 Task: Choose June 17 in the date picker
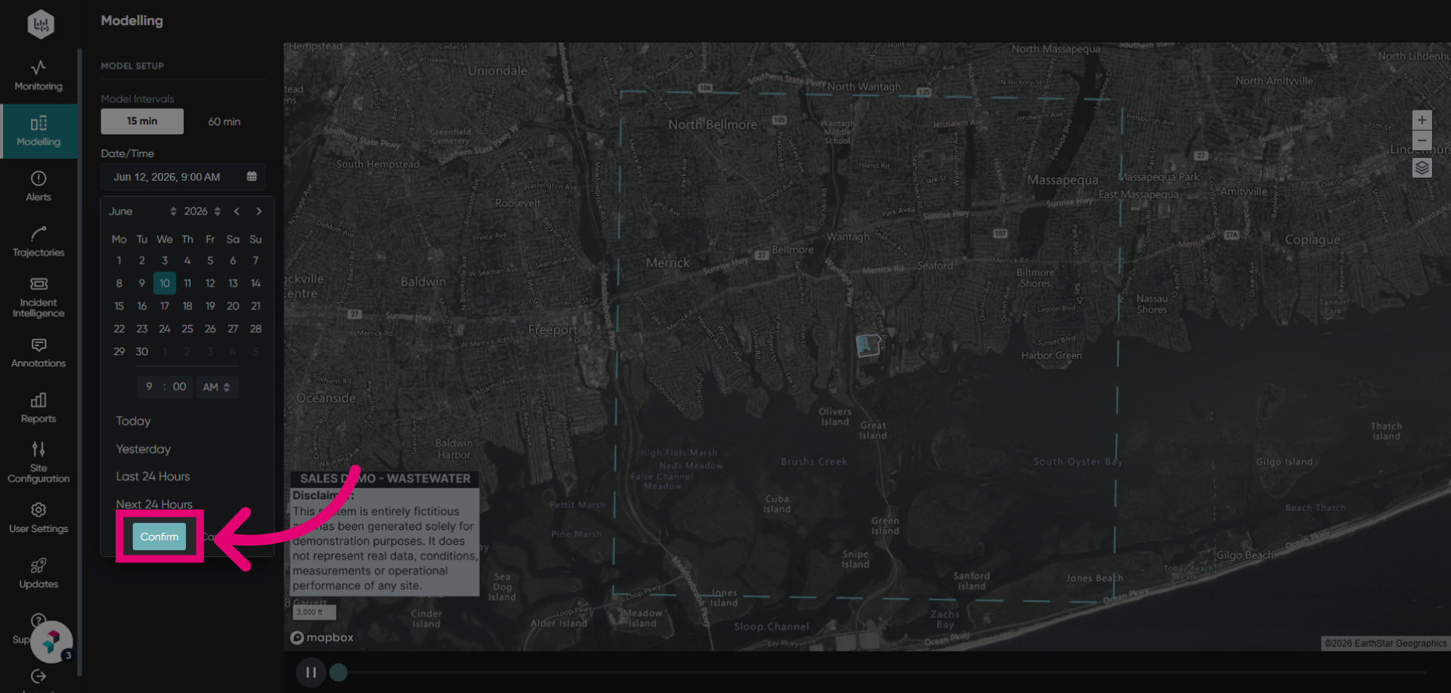pos(165,306)
